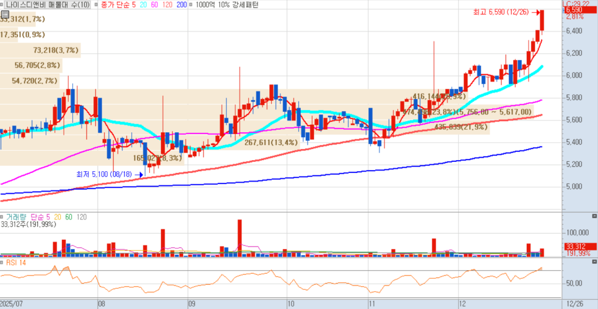Click the 50.00 RSI axis label
598x309 pixels.
(x=573, y=284)
